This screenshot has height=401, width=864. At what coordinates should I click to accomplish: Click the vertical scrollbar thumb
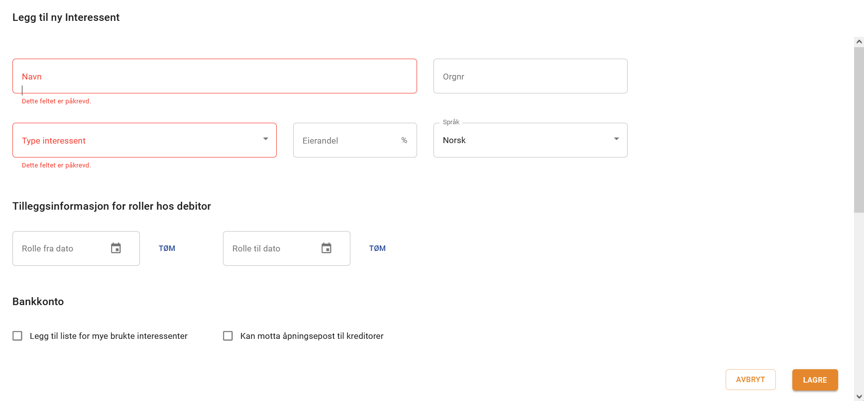pyautogui.click(x=859, y=129)
